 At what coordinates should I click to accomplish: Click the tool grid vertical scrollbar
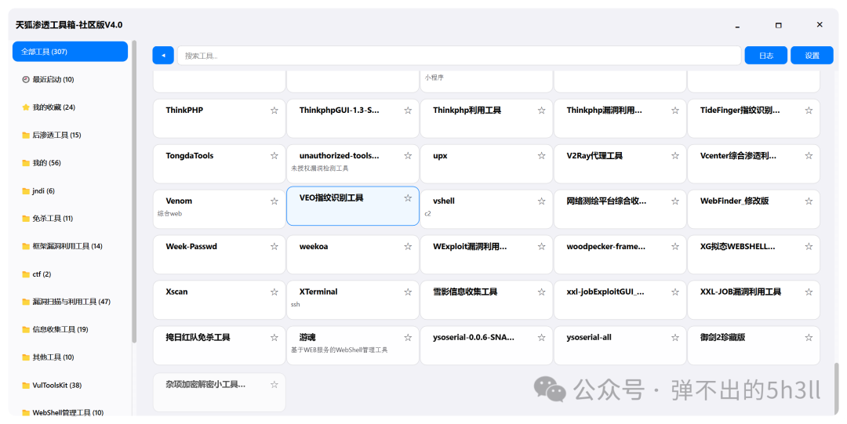(x=836, y=388)
